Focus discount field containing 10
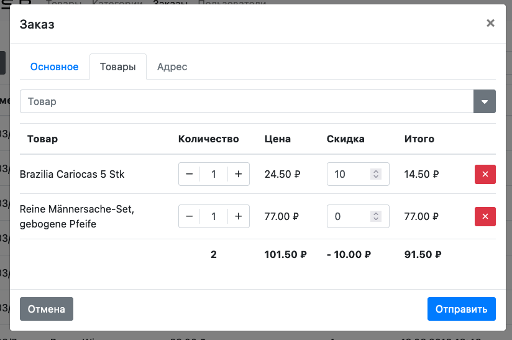This screenshot has width=512, height=340. click(x=349, y=175)
